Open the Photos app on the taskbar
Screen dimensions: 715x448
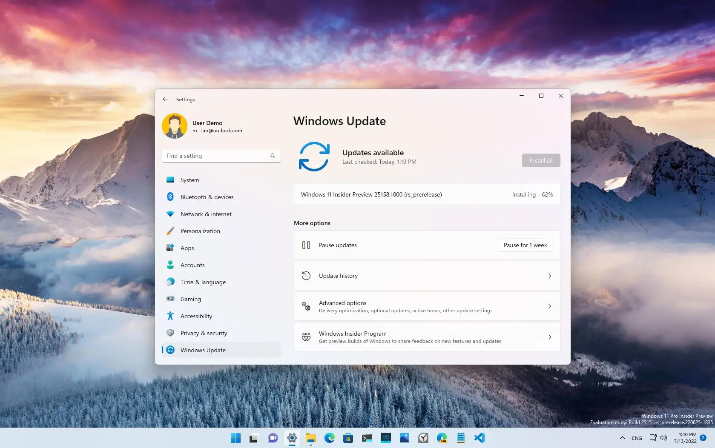[x=404, y=438]
